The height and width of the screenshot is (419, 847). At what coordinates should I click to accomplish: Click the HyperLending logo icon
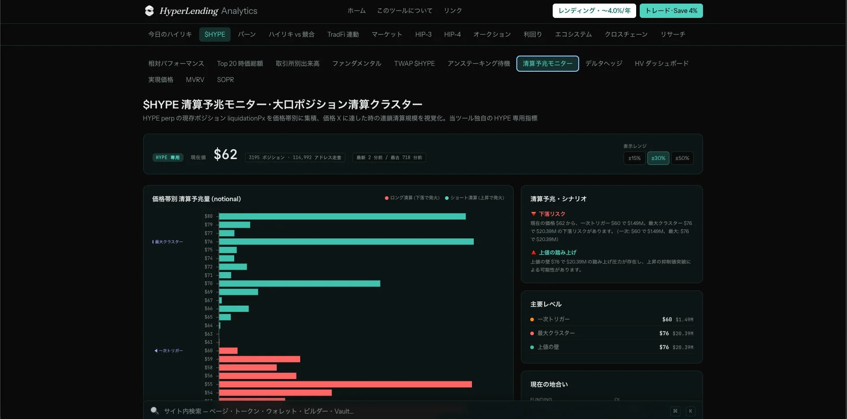(149, 11)
